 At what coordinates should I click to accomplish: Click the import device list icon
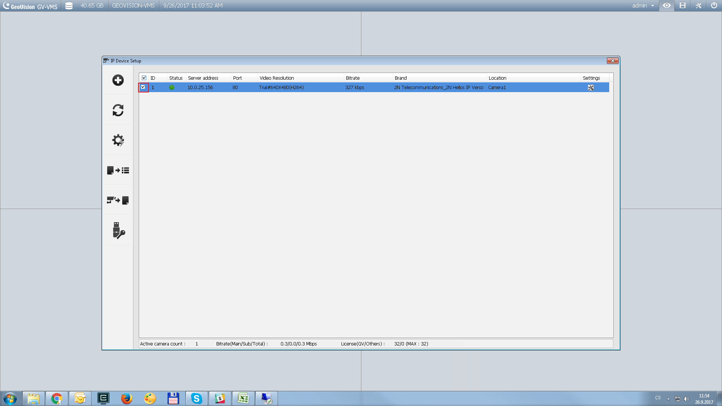118,170
